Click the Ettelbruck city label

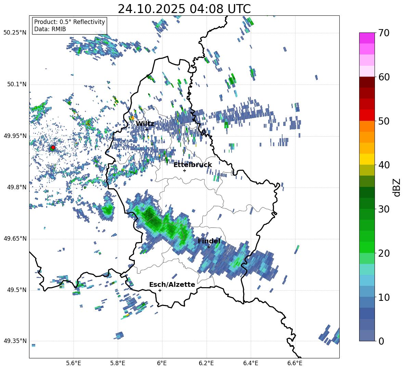(193, 165)
